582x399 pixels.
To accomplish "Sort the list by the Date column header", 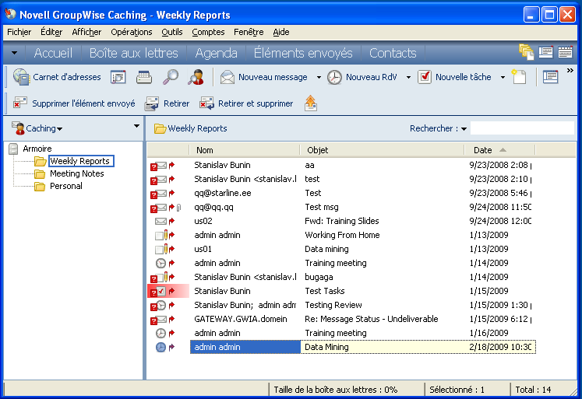I will [x=483, y=150].
